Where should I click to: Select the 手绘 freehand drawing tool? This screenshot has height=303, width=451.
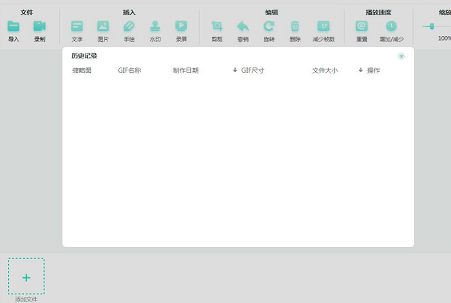point(130,26)
